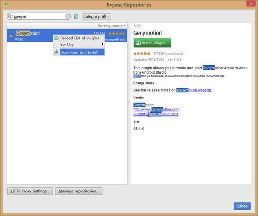Image resolution: width=258 pixels, height=216 pixels.
Task: Open the Category: All dropdown
Action: pyautogui.click(x=96, y=16)
